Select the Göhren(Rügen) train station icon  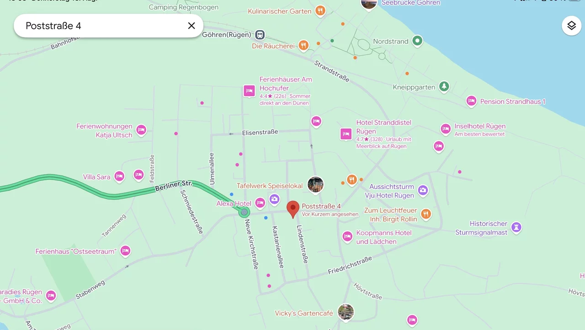point(260,35)
